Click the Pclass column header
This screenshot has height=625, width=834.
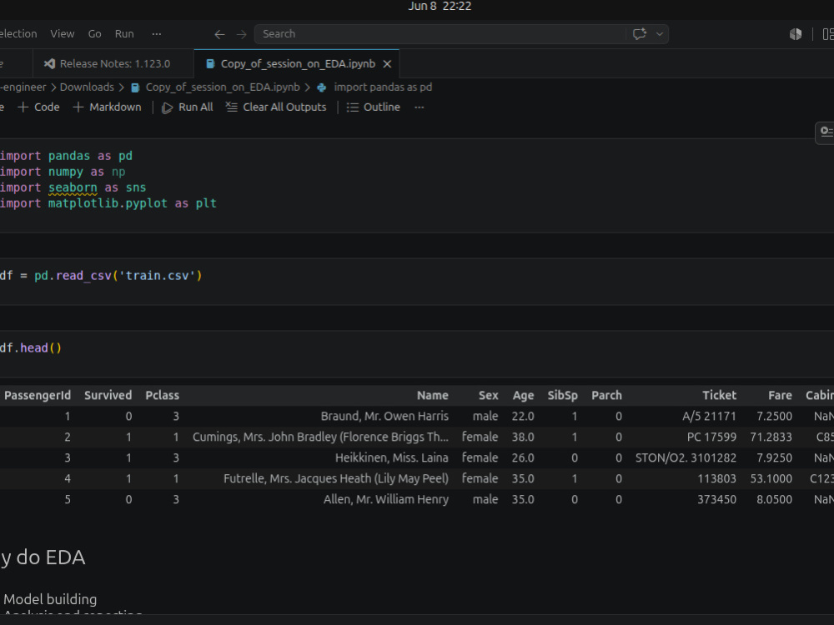coord(163,395)
